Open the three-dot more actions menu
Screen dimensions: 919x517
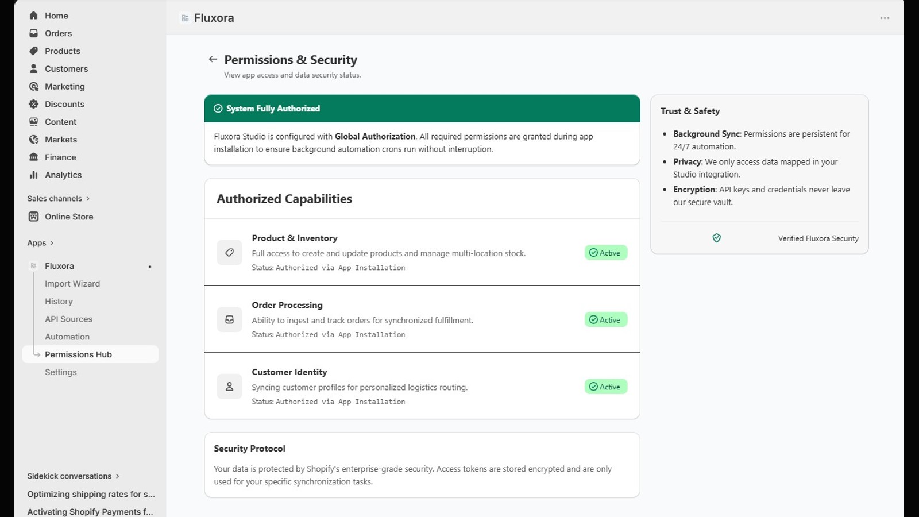[885, 18]
